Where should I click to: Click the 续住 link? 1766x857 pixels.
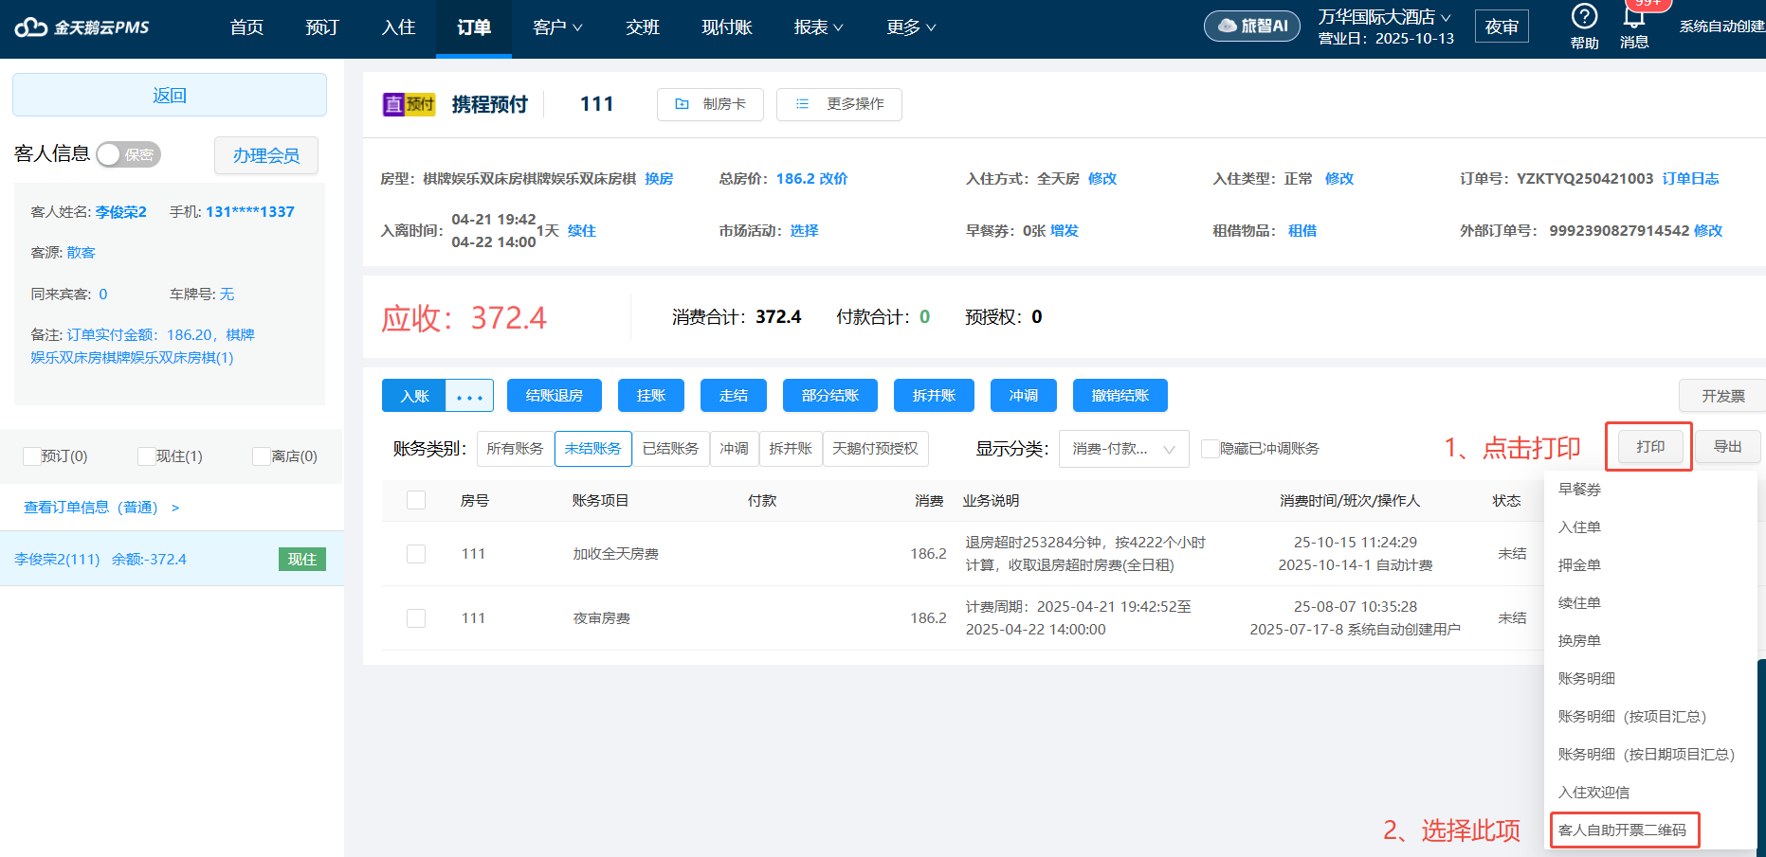(x=582, y=231)
